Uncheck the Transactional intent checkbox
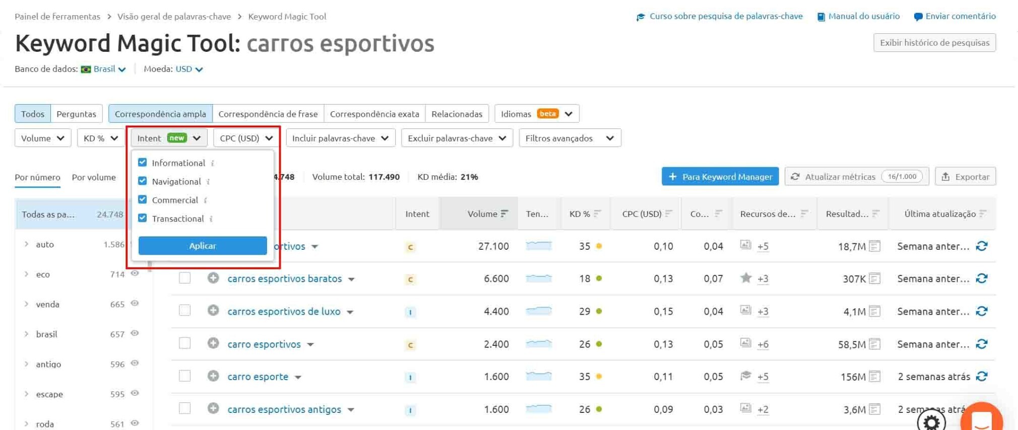 tap(143, 218)
